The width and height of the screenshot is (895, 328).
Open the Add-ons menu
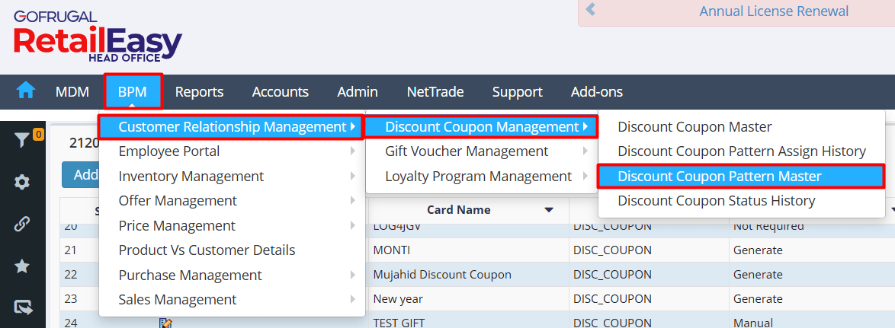point(597,91)
